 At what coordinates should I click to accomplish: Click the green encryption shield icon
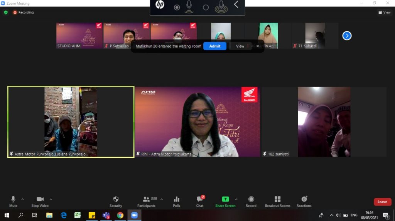(6, 12)
